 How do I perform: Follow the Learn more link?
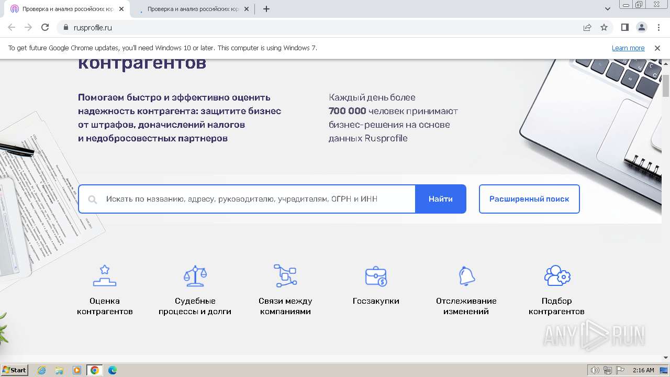coord(628,48)
